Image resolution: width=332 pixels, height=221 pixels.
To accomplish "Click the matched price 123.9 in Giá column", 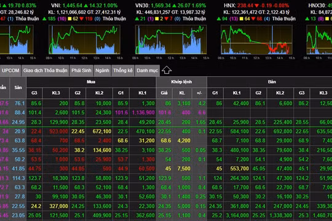I will (x=165, y=178).
